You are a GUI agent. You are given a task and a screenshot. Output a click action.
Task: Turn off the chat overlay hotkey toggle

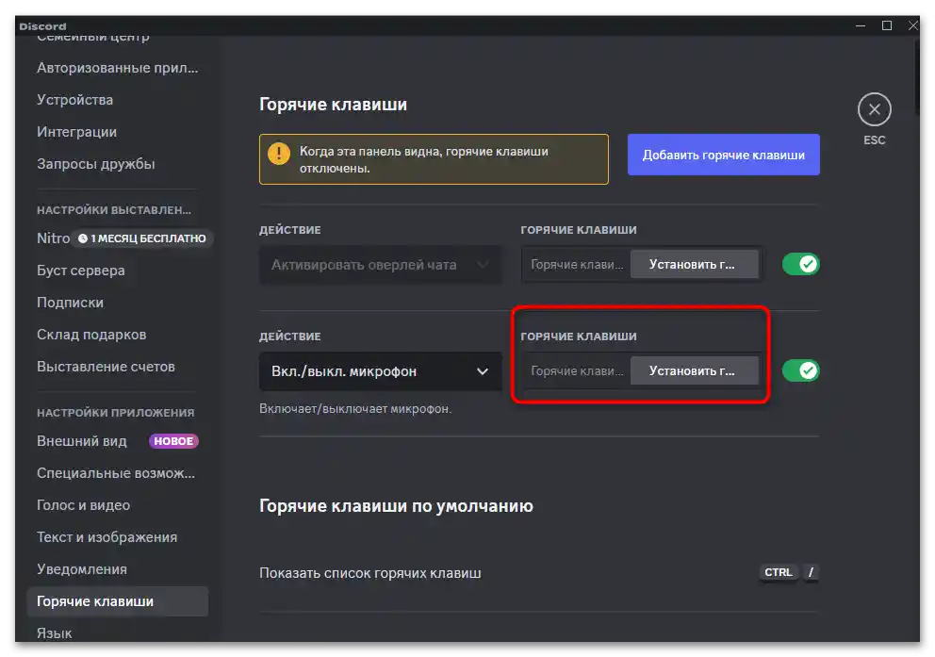click(x=800, y=264)
